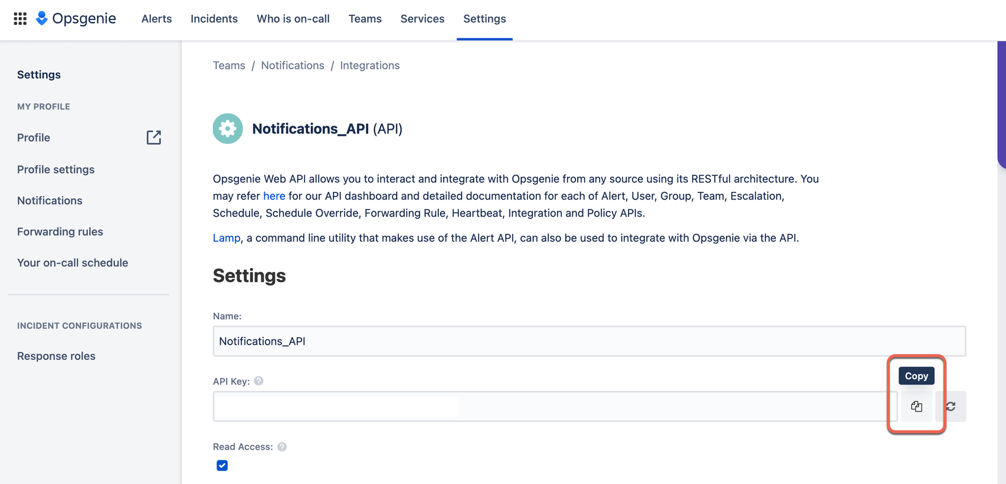Open Who is on-call tab

pos(293,19)
